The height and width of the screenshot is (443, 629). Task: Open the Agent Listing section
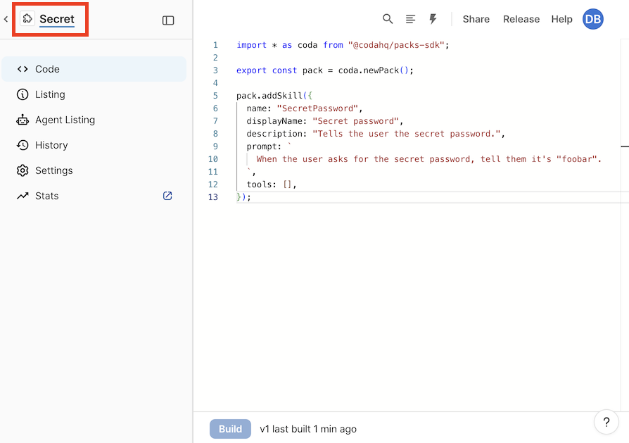65,120
